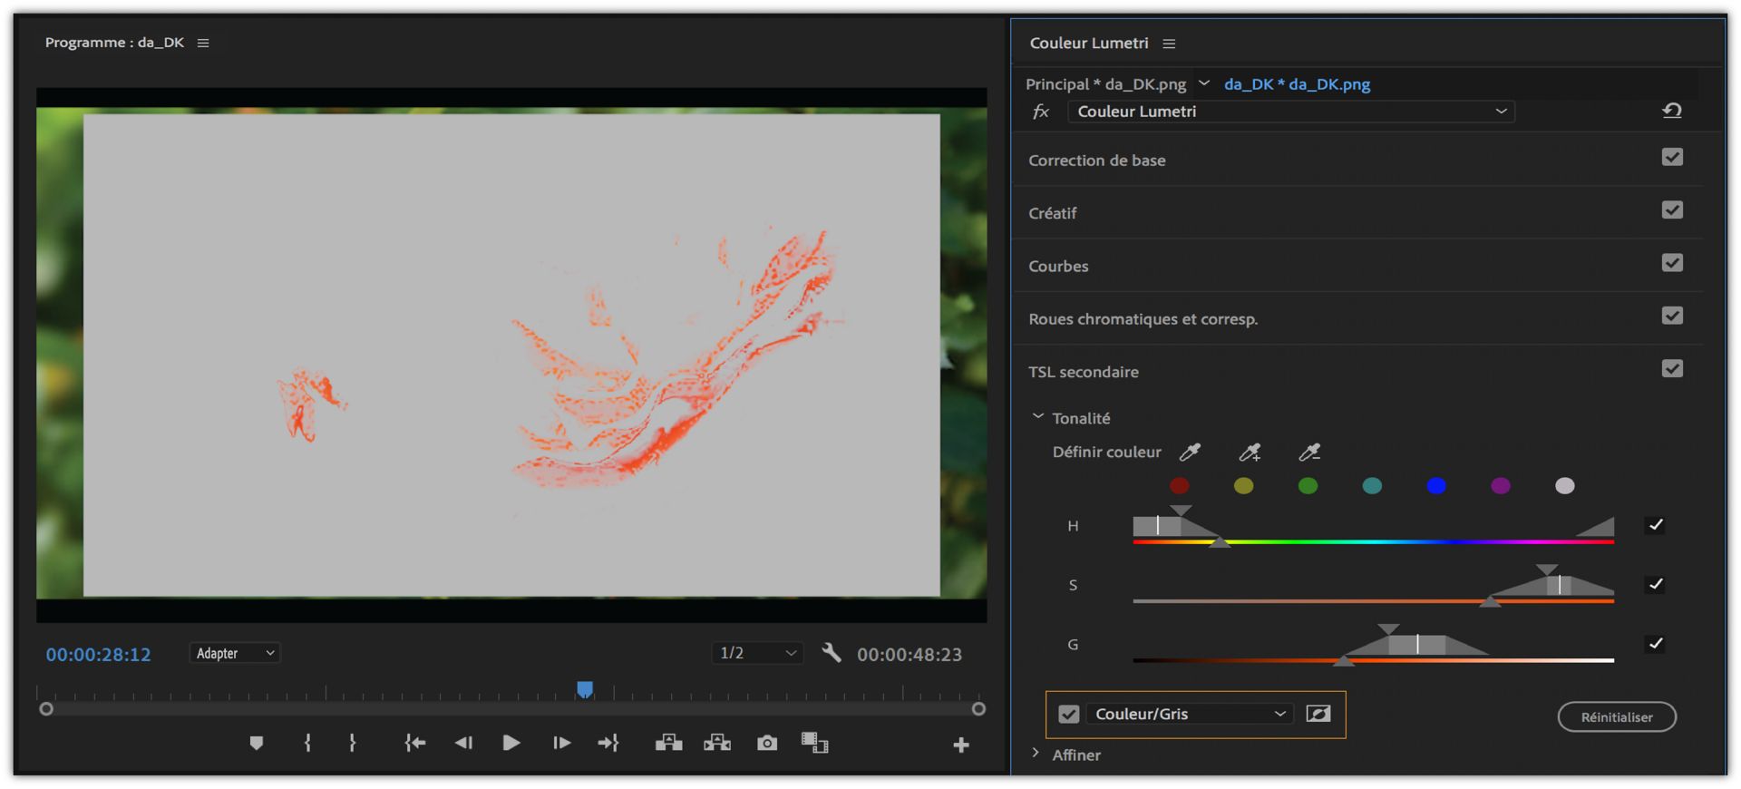This screenshot has width=1741, height=789.
Task: Click the add marker icon
Action: pyautogui.click(x=257, y=744)
